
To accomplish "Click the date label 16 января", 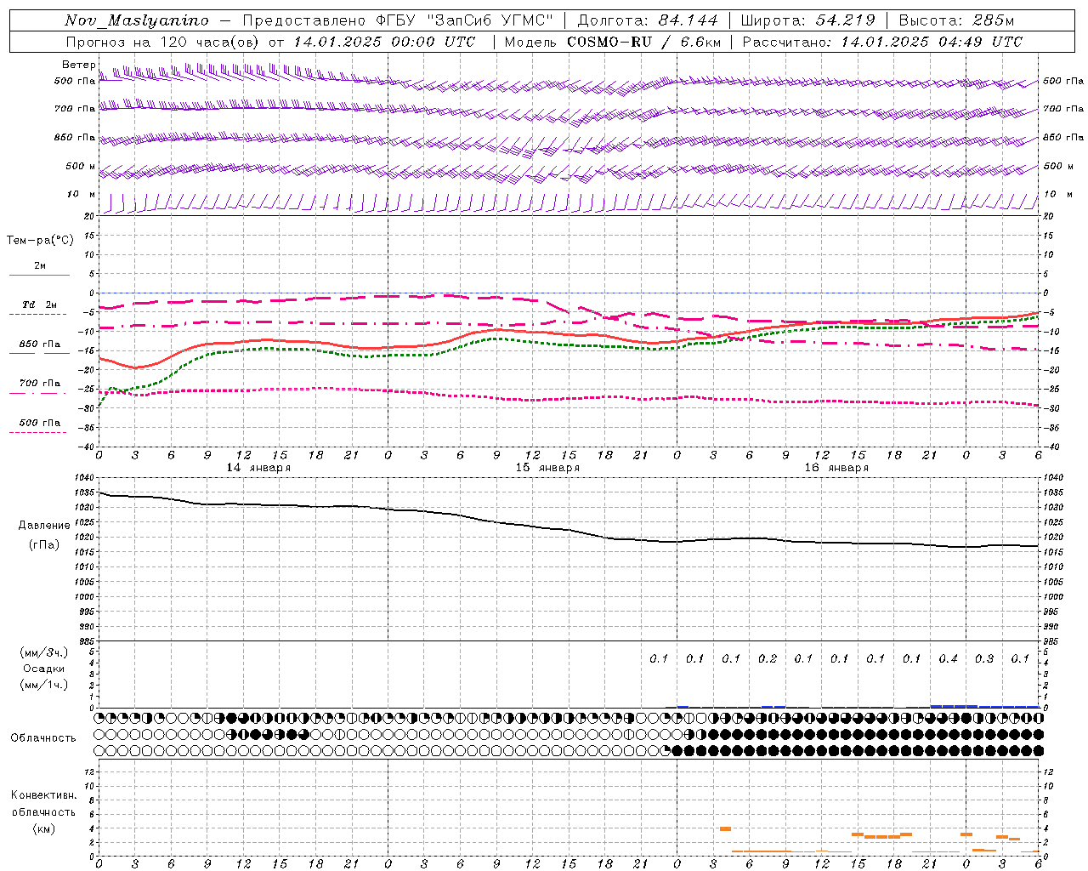I will (836, 468).
